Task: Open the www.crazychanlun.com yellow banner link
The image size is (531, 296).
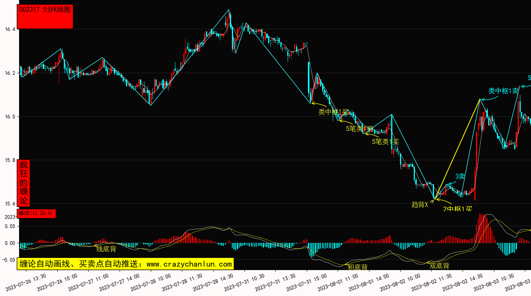Action: (x=125, y=264)
